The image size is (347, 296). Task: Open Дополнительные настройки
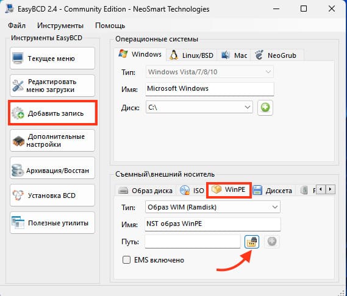52,140
